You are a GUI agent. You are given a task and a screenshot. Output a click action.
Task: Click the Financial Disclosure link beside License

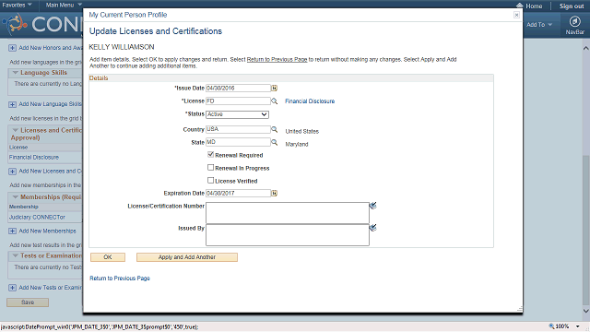310,101
